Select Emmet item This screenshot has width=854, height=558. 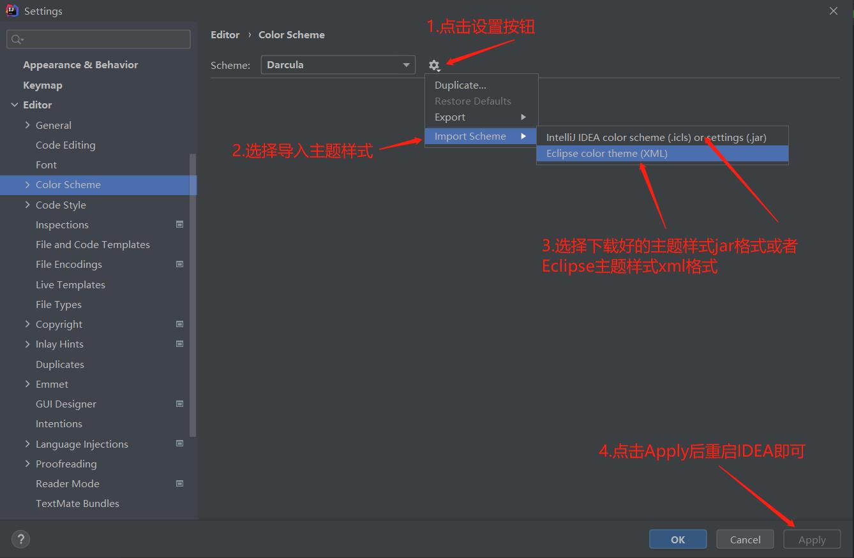click(x=52, y=385)
